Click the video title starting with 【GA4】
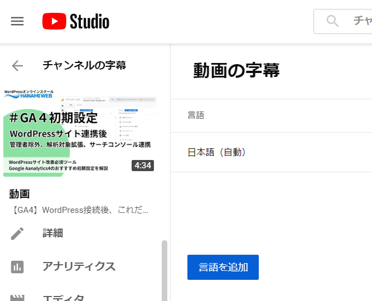Viewport: 372px width, 301px height. pyautogui.click(x=80, y=210)
